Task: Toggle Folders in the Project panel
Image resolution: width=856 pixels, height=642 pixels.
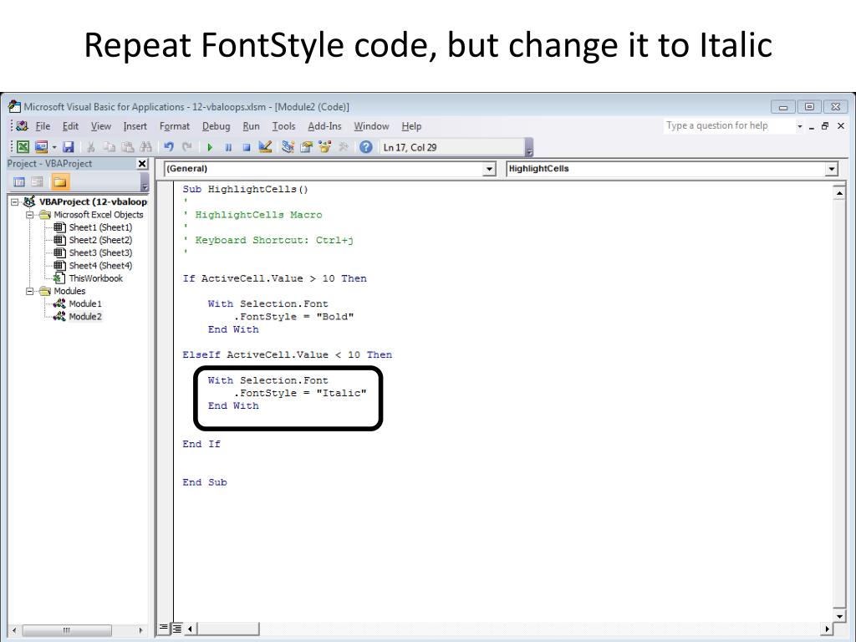Action: point(60,181)
